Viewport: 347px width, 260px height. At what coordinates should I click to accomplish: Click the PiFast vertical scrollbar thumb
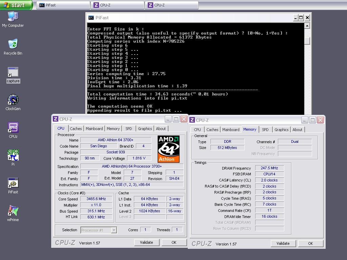tap(307, 41)
